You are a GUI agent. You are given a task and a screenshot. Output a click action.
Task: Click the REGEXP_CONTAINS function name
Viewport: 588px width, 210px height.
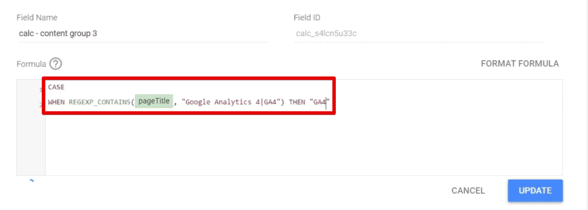pyautogui.click(x=99, y=102)
